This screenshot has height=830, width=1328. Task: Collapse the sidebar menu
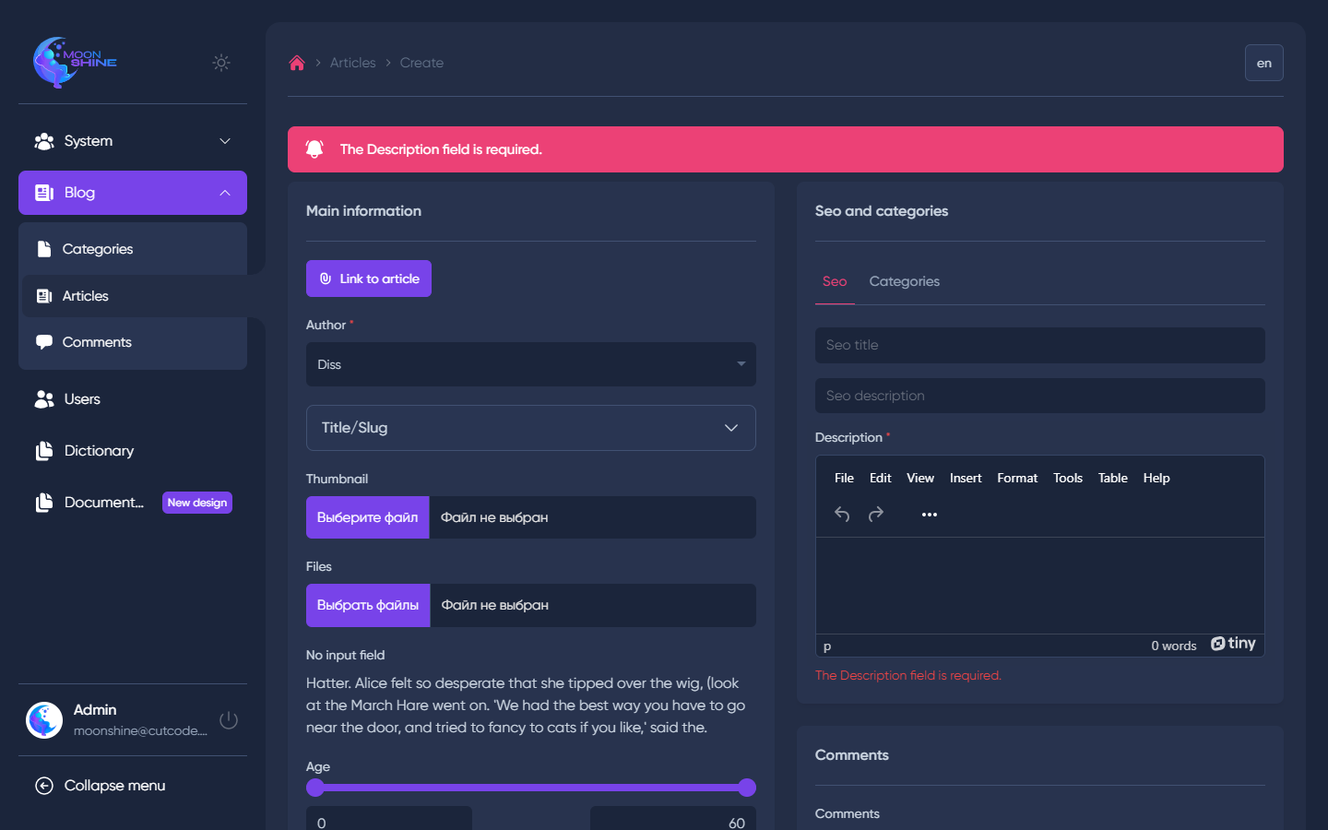point(133,786)
